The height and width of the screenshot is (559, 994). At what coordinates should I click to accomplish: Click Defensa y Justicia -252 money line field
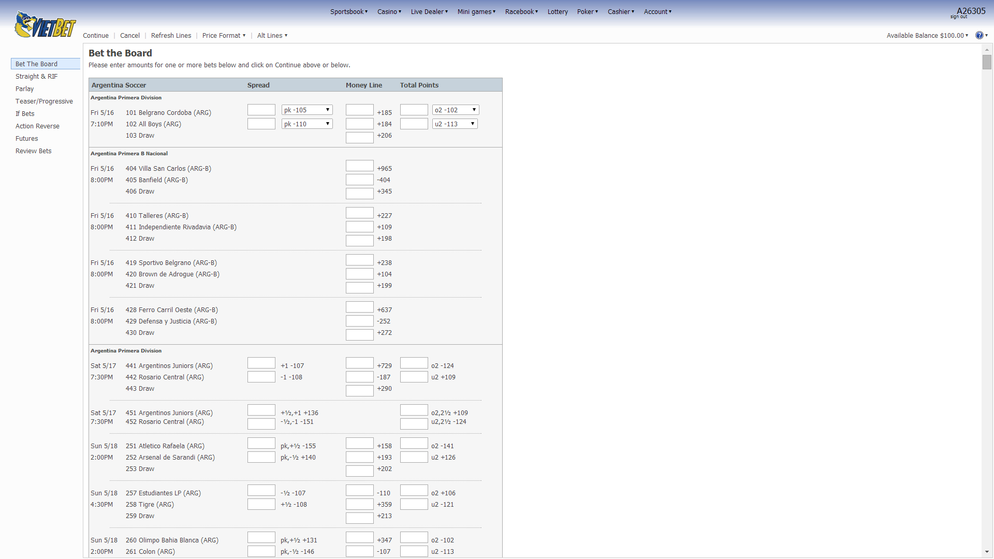click(360, 321)
